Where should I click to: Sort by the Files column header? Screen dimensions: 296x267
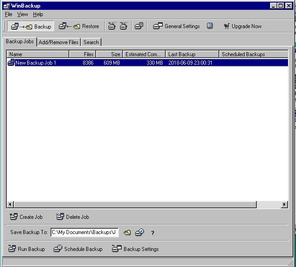[x=83, y=54]
